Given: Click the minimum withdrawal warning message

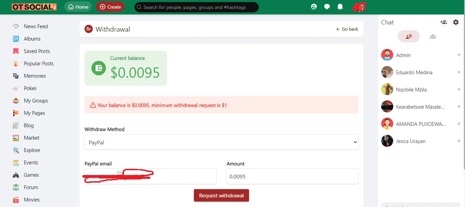Looking at the screenshot, I should 221,105.
